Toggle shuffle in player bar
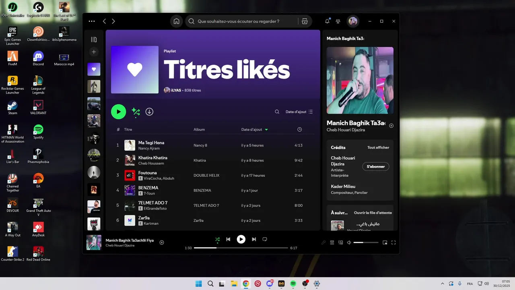Image resolution: width=515 pixels, height=290 pixels. point(217,239)
